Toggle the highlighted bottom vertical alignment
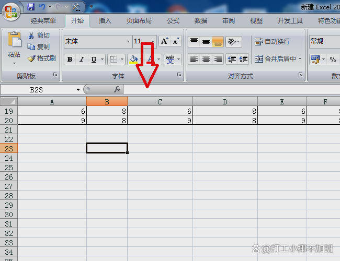 coord(218,42)
